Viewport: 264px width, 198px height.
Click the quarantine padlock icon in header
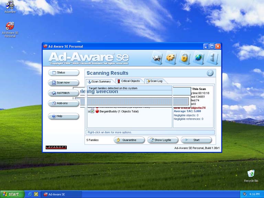coord(185,58)
